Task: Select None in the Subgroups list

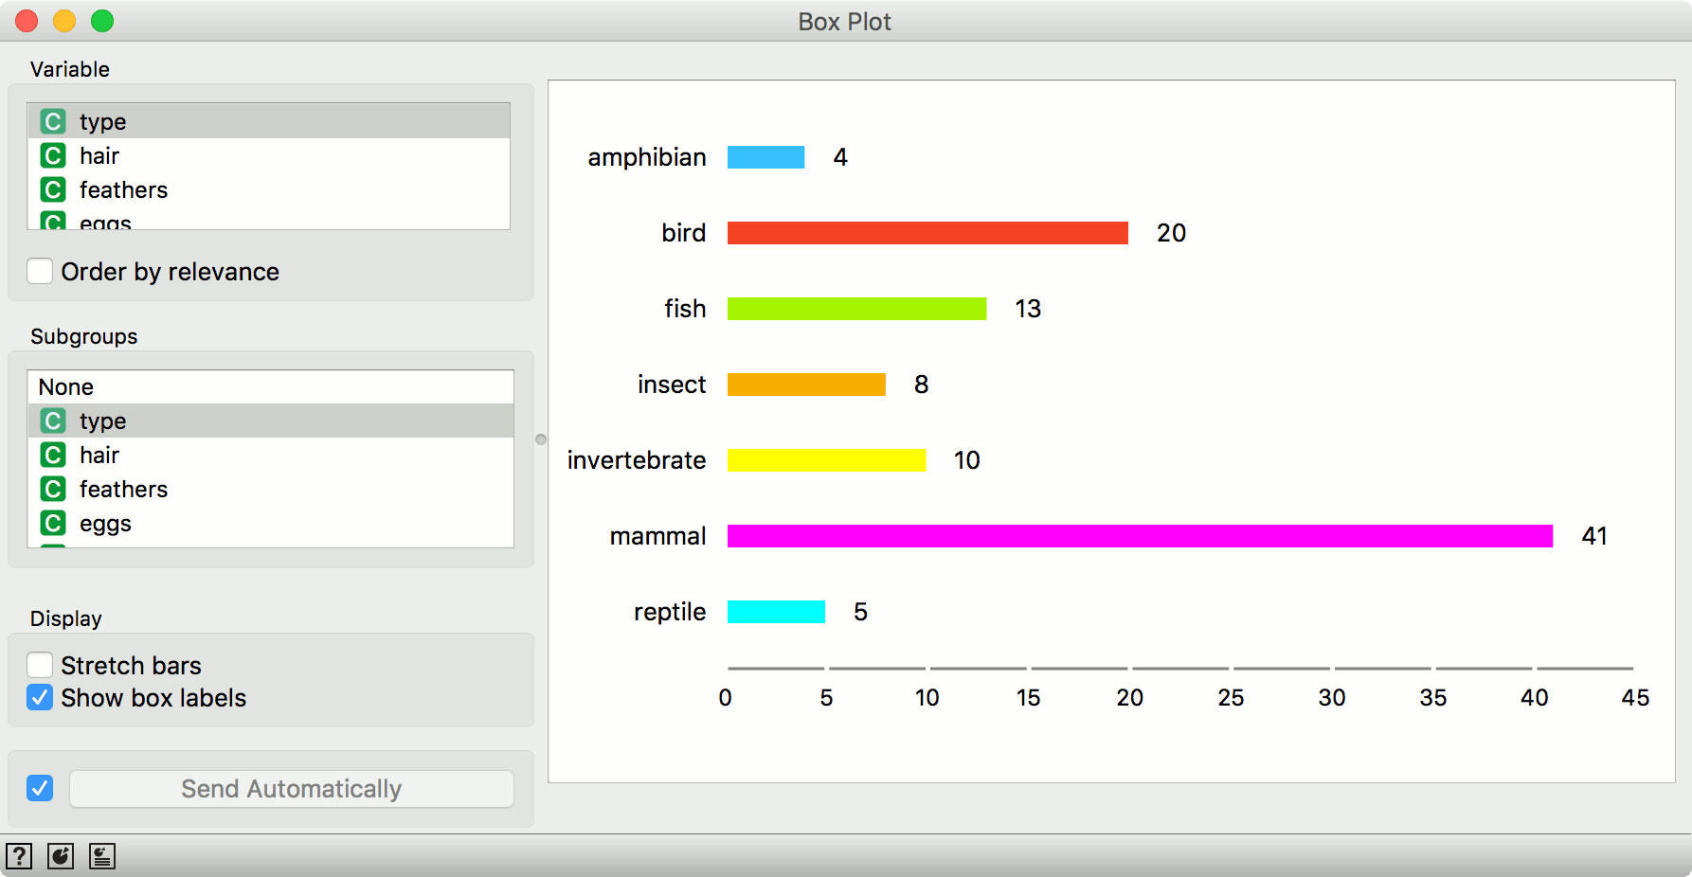Action: pos(66,387)
